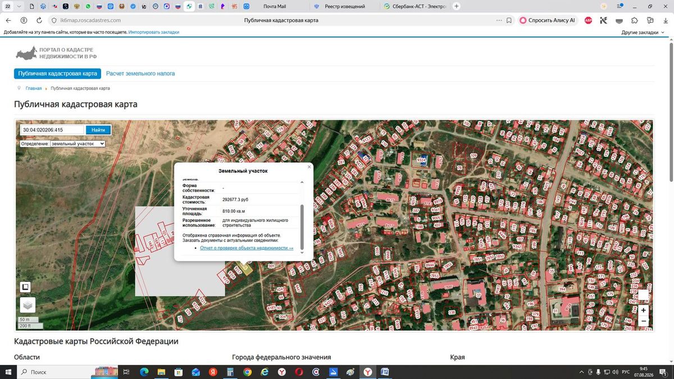Show hidden tray icons chevron
The width and height of the screenshot is (674, 379).
(x=581, y=372)
